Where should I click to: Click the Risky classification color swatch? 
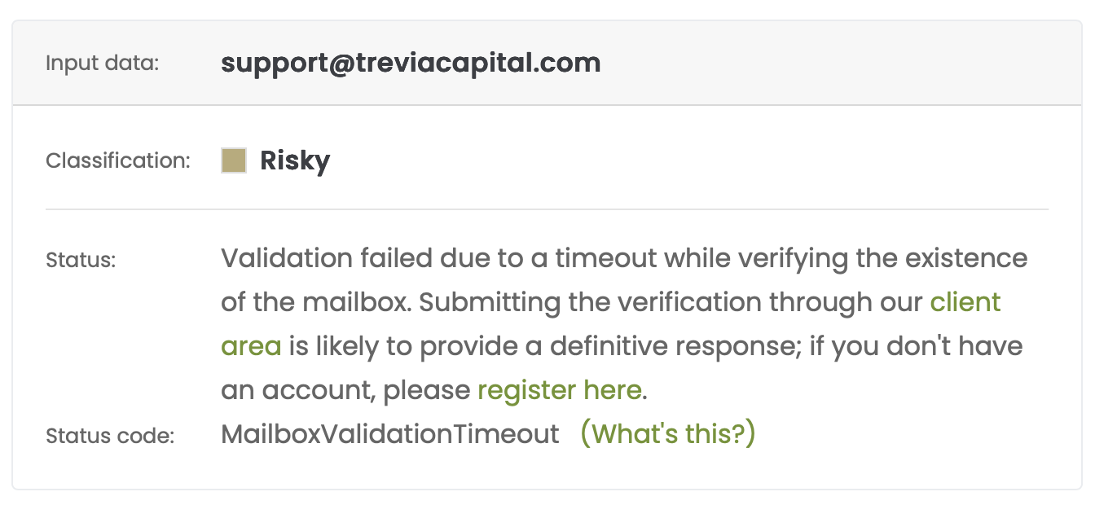point(234,160)
